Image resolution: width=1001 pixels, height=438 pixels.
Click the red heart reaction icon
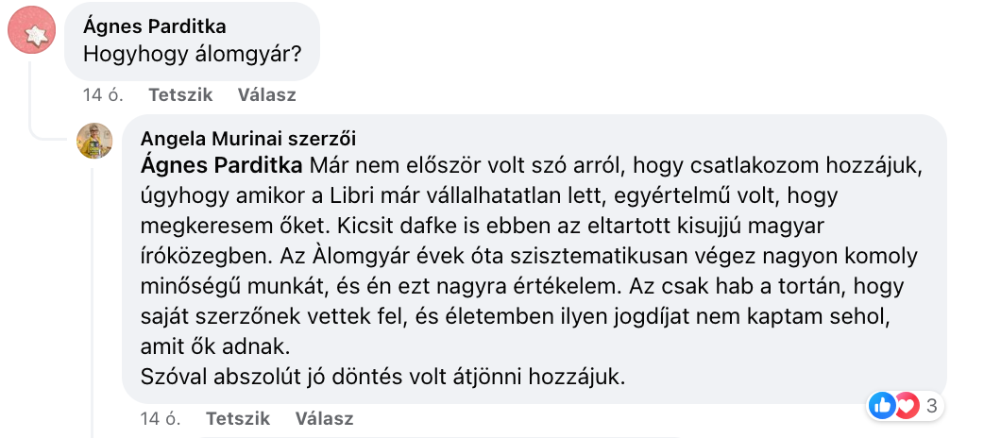(906, 407)
